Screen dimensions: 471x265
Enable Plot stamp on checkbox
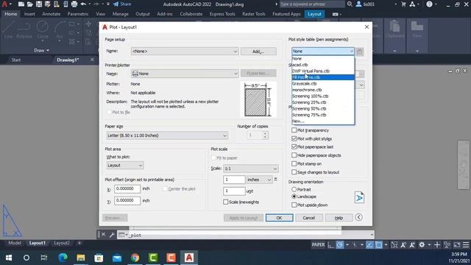[294, 163]
